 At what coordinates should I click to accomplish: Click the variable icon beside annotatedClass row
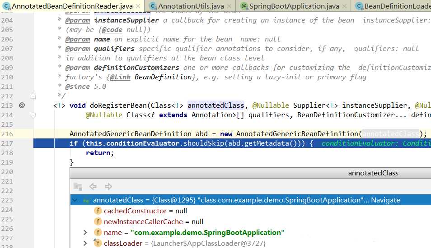point(86,200)
